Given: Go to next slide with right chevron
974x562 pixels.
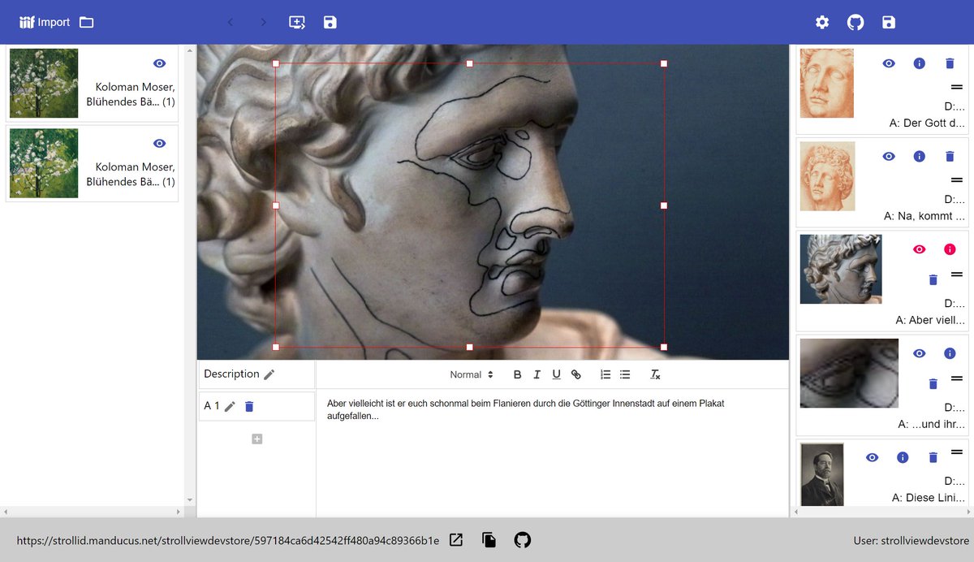Looking at the screenshot, I should coord(263,22).
